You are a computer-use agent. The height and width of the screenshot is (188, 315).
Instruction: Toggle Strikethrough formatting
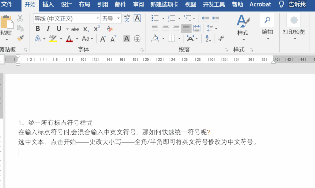(75, 29)
